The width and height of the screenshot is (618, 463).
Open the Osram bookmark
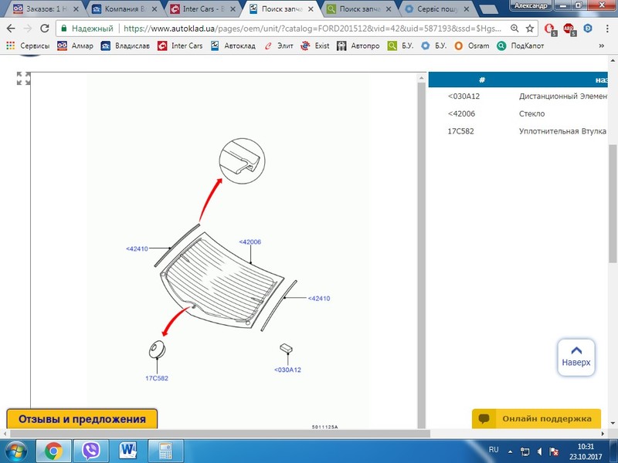pyautogui.click(x=474, y=46)
